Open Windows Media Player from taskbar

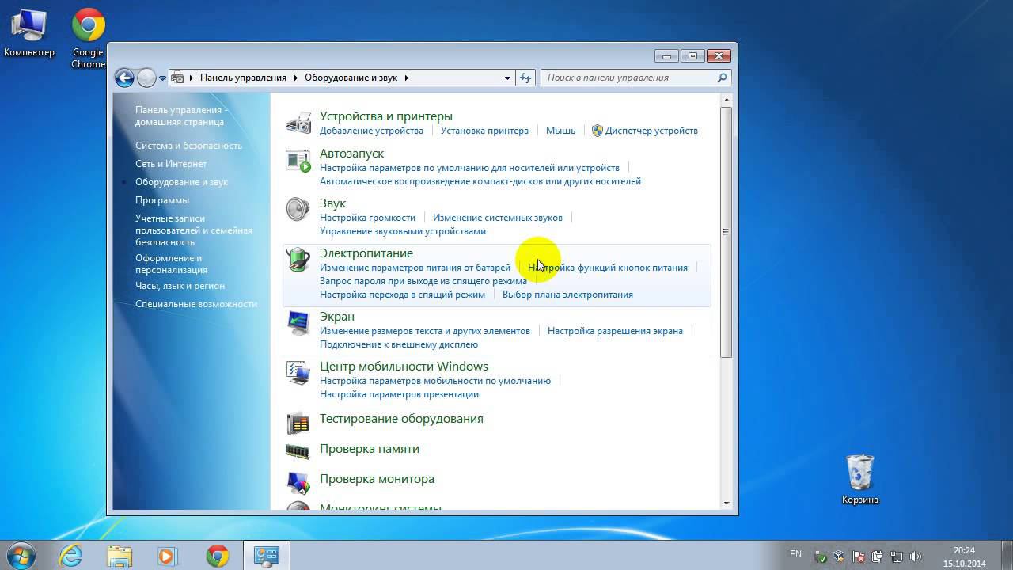pos(167,556)
